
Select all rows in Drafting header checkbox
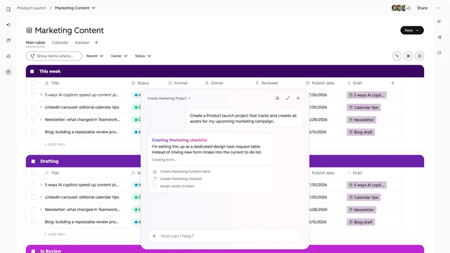pyautogui.click(x=33, y=173)
